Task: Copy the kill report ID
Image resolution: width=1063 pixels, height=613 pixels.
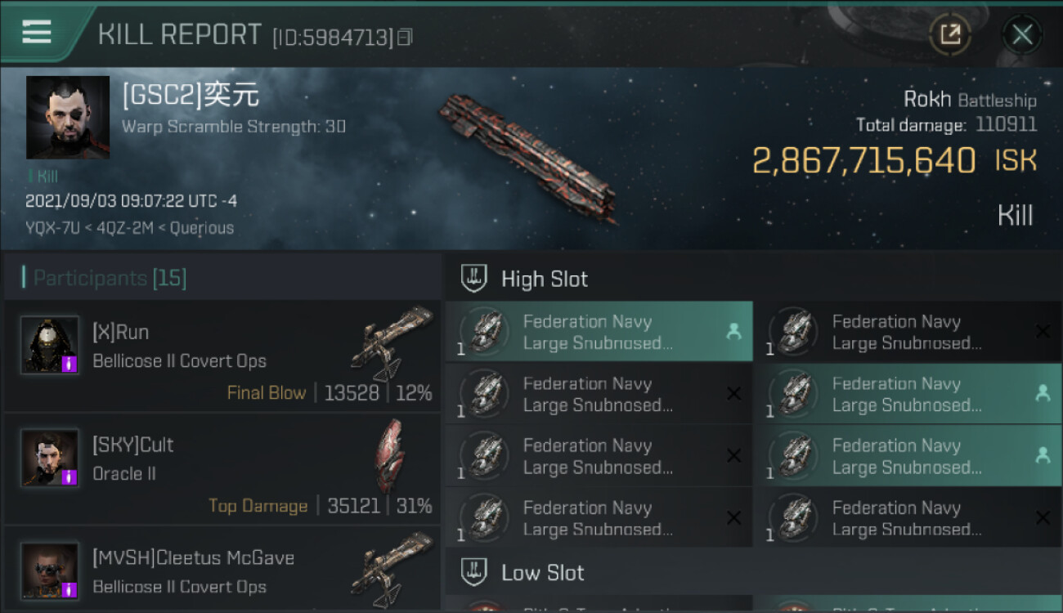Action: tap(405, 37)
